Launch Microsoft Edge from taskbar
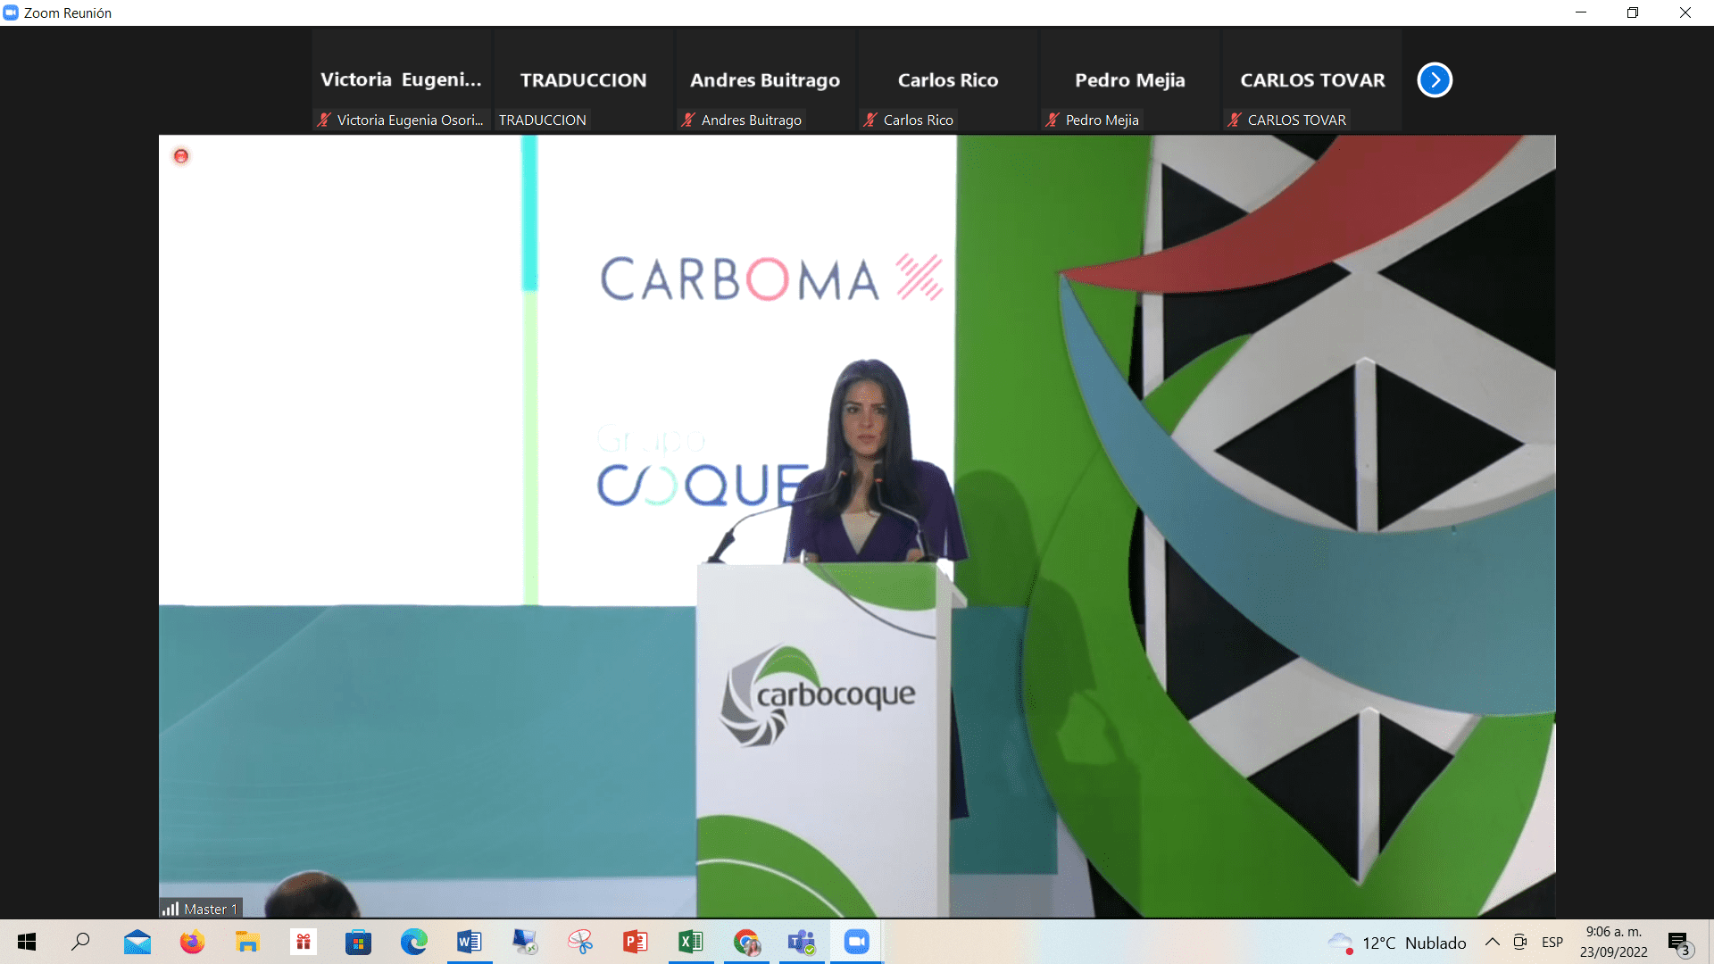 coord(413,942)
